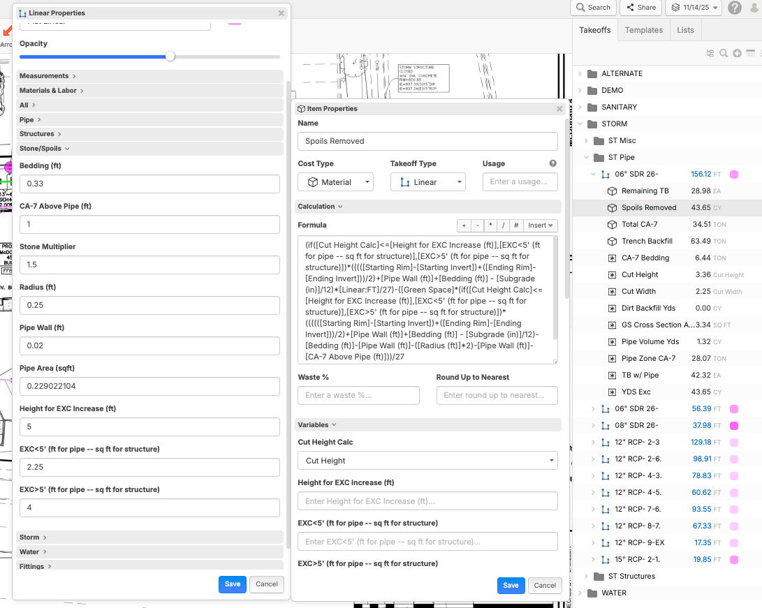
Task: Click the takeoffs panel search magnifier icon
Action: click(x=724, y=54)
